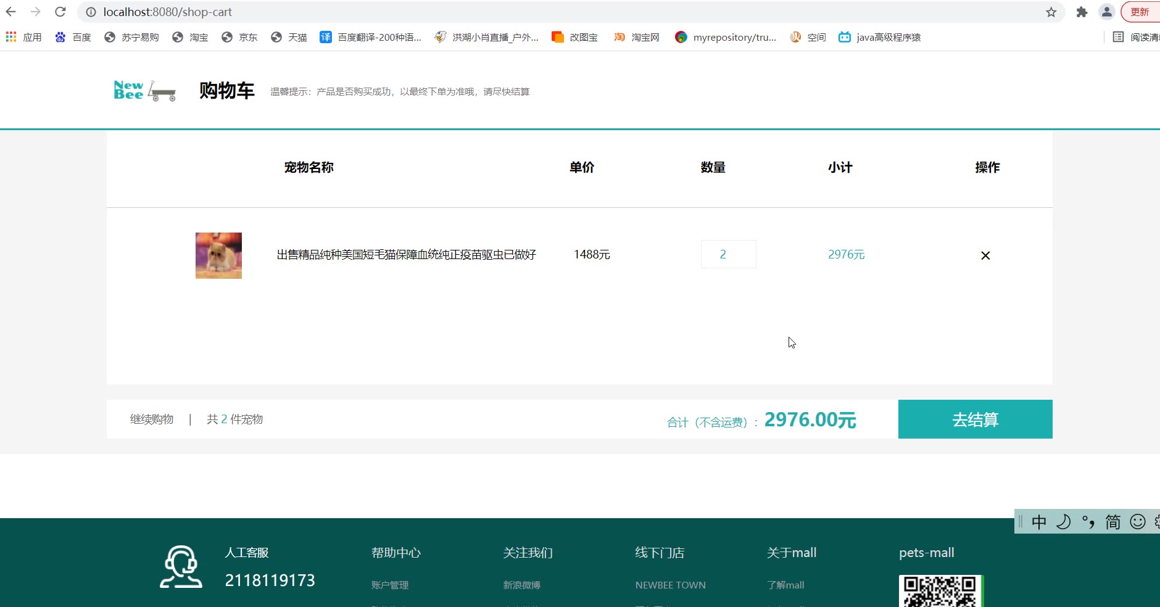Click the browser forward arrow
1160x607 pixels.
(36, 12)
